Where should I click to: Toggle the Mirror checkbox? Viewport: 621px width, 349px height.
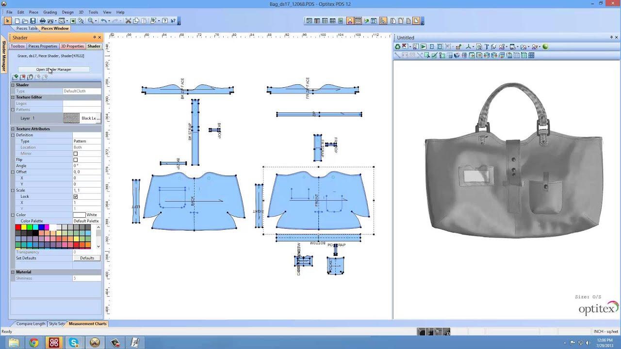point(75,154)
